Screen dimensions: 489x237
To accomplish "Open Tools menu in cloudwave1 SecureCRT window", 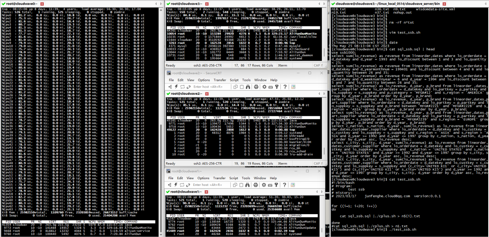I will [246, 178].
